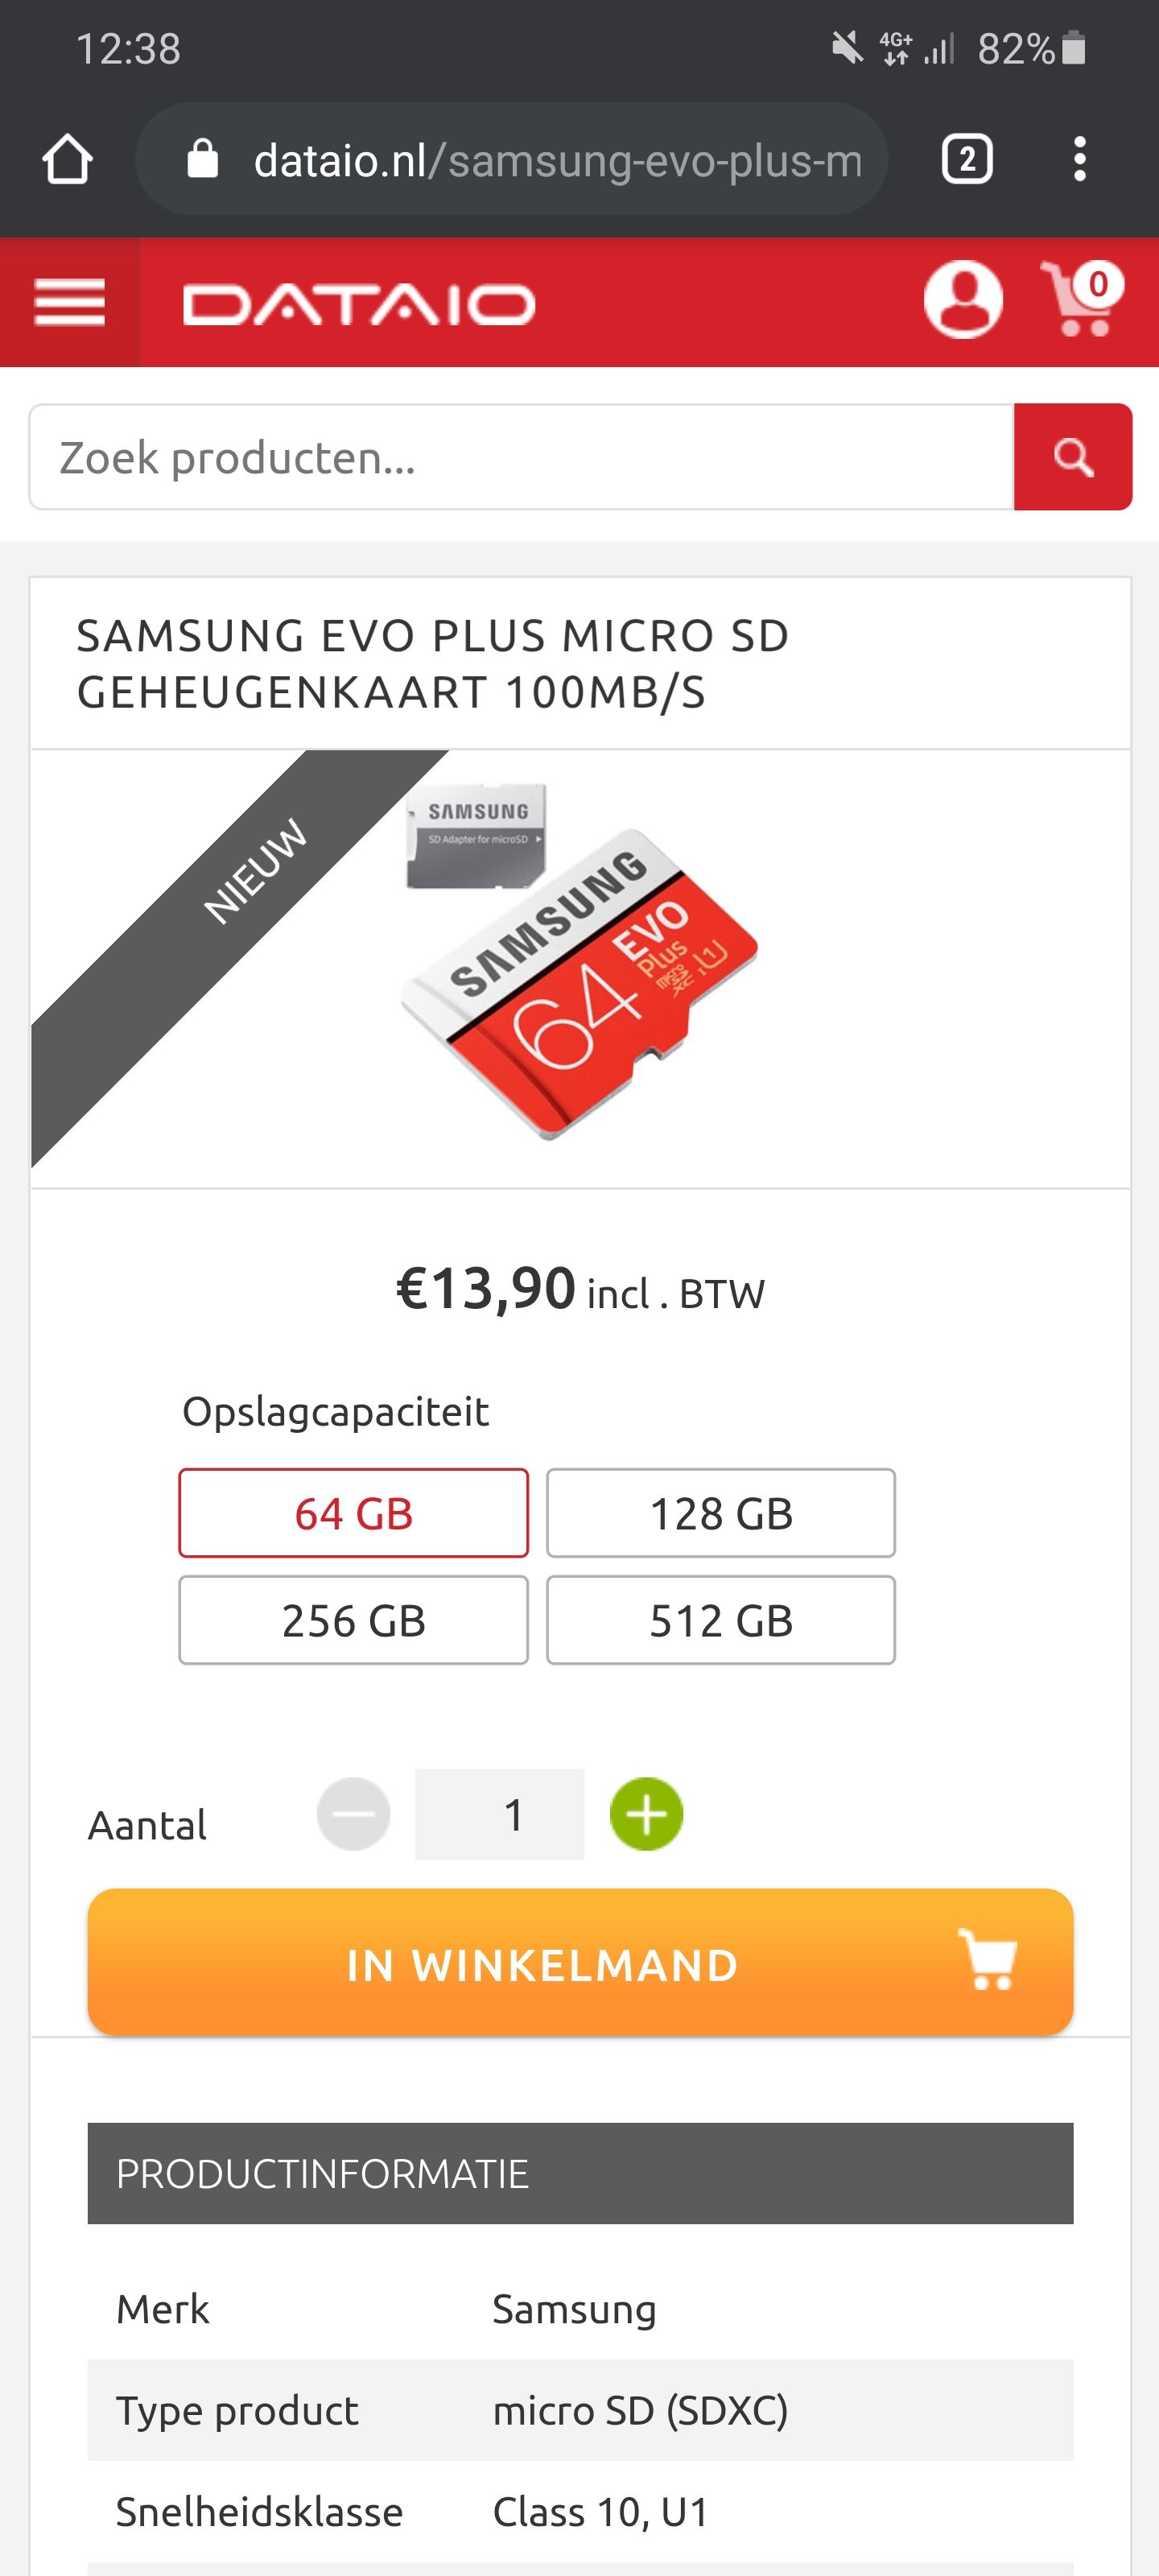The image size is (1159, 2576).
Task: Select the 512 GB capacity option
Action: (x=720, y=1620)
